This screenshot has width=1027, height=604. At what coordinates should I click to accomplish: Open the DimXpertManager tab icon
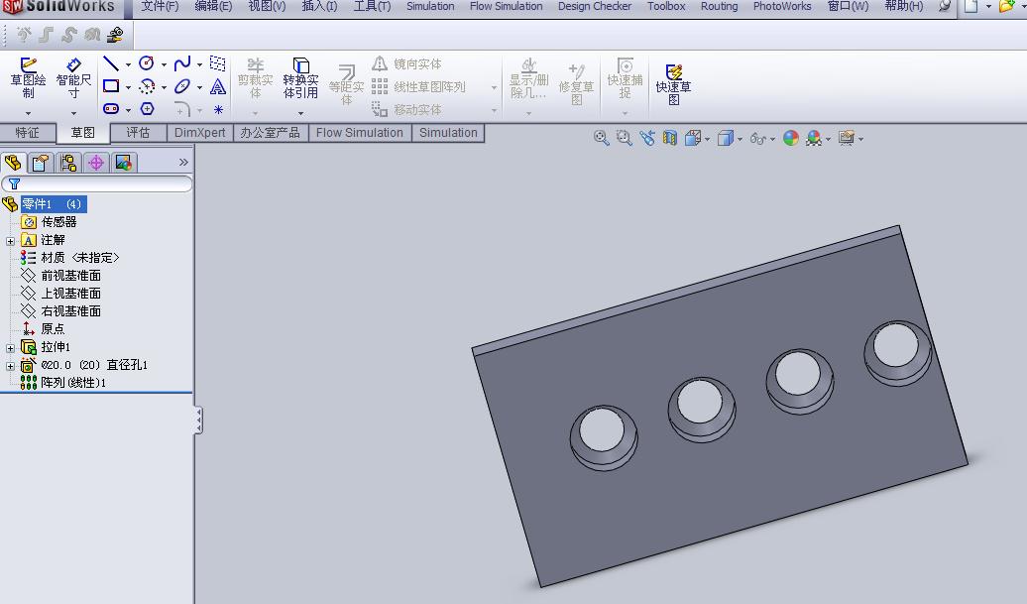(95, 163)
